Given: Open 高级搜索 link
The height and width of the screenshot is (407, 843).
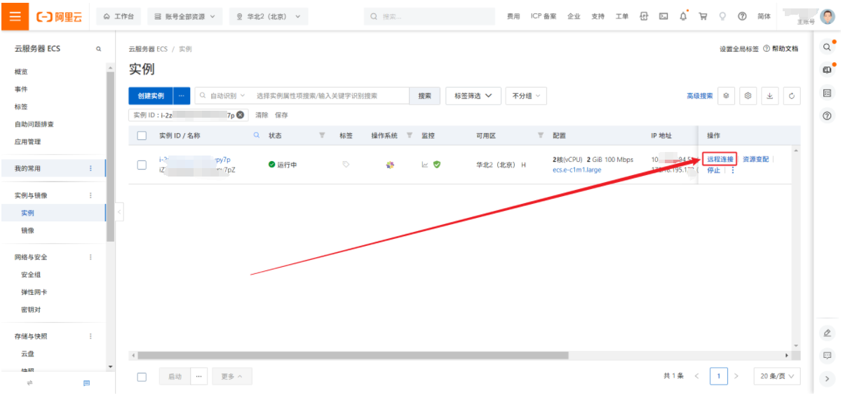Looking at the screenshot, I should [x=699, y=96].
